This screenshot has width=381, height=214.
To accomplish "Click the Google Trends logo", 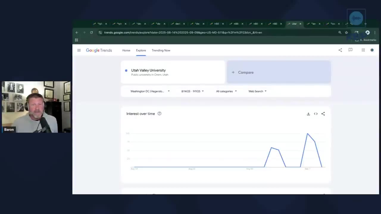I will pos(99,50).
